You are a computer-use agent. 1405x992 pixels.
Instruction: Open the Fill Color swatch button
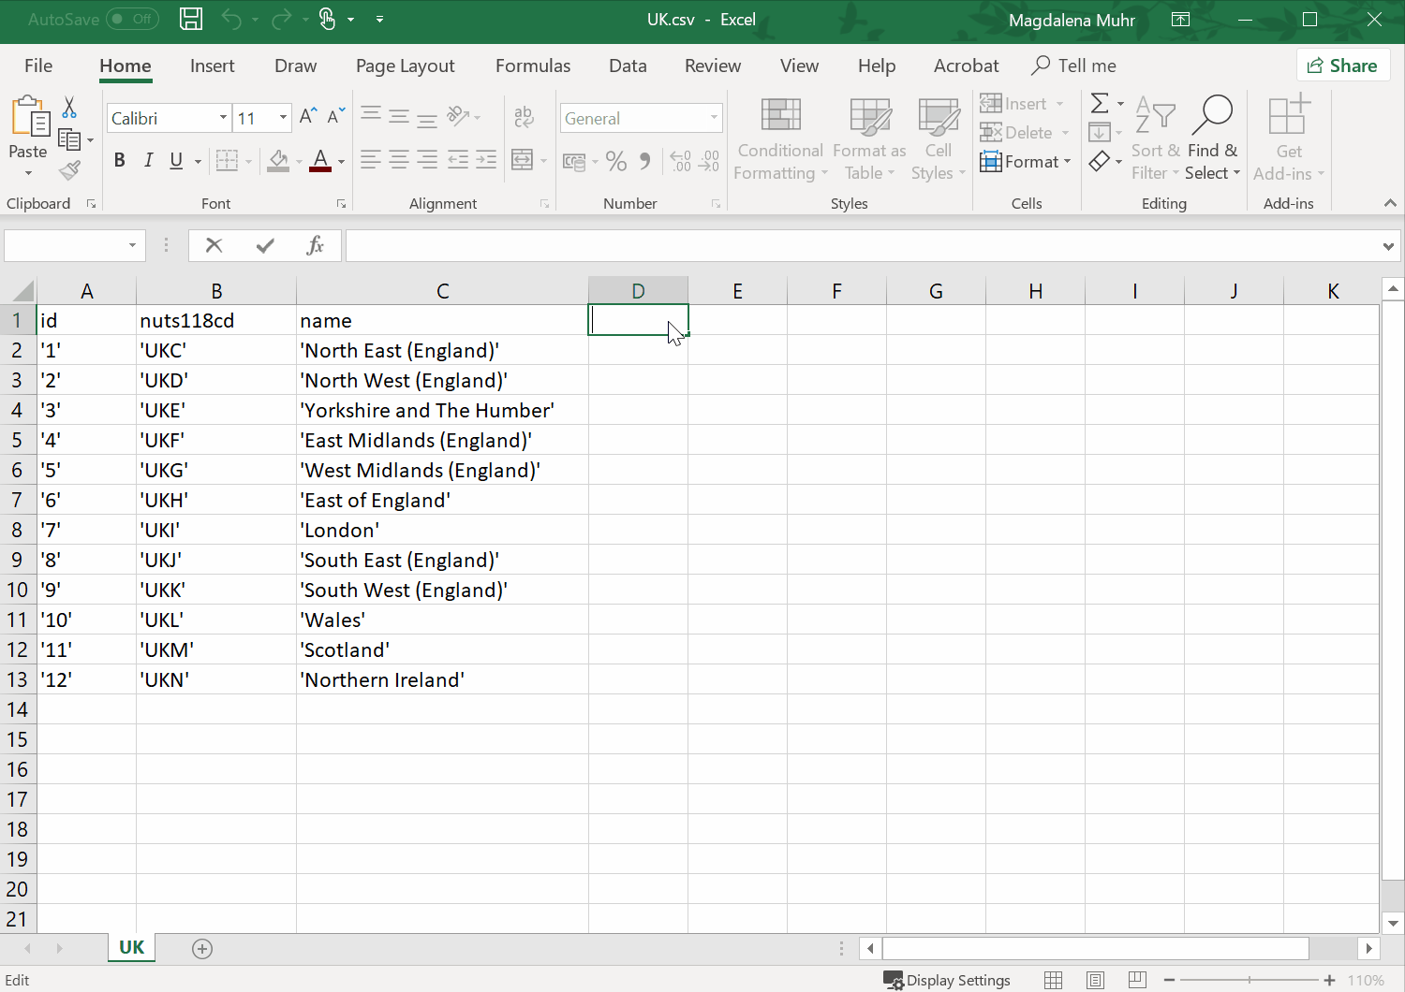coord(278,161)
